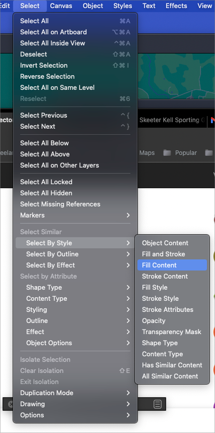The image size is (215, 433).
Task: Open the Styles menu
Action: [x=123, y=6]
